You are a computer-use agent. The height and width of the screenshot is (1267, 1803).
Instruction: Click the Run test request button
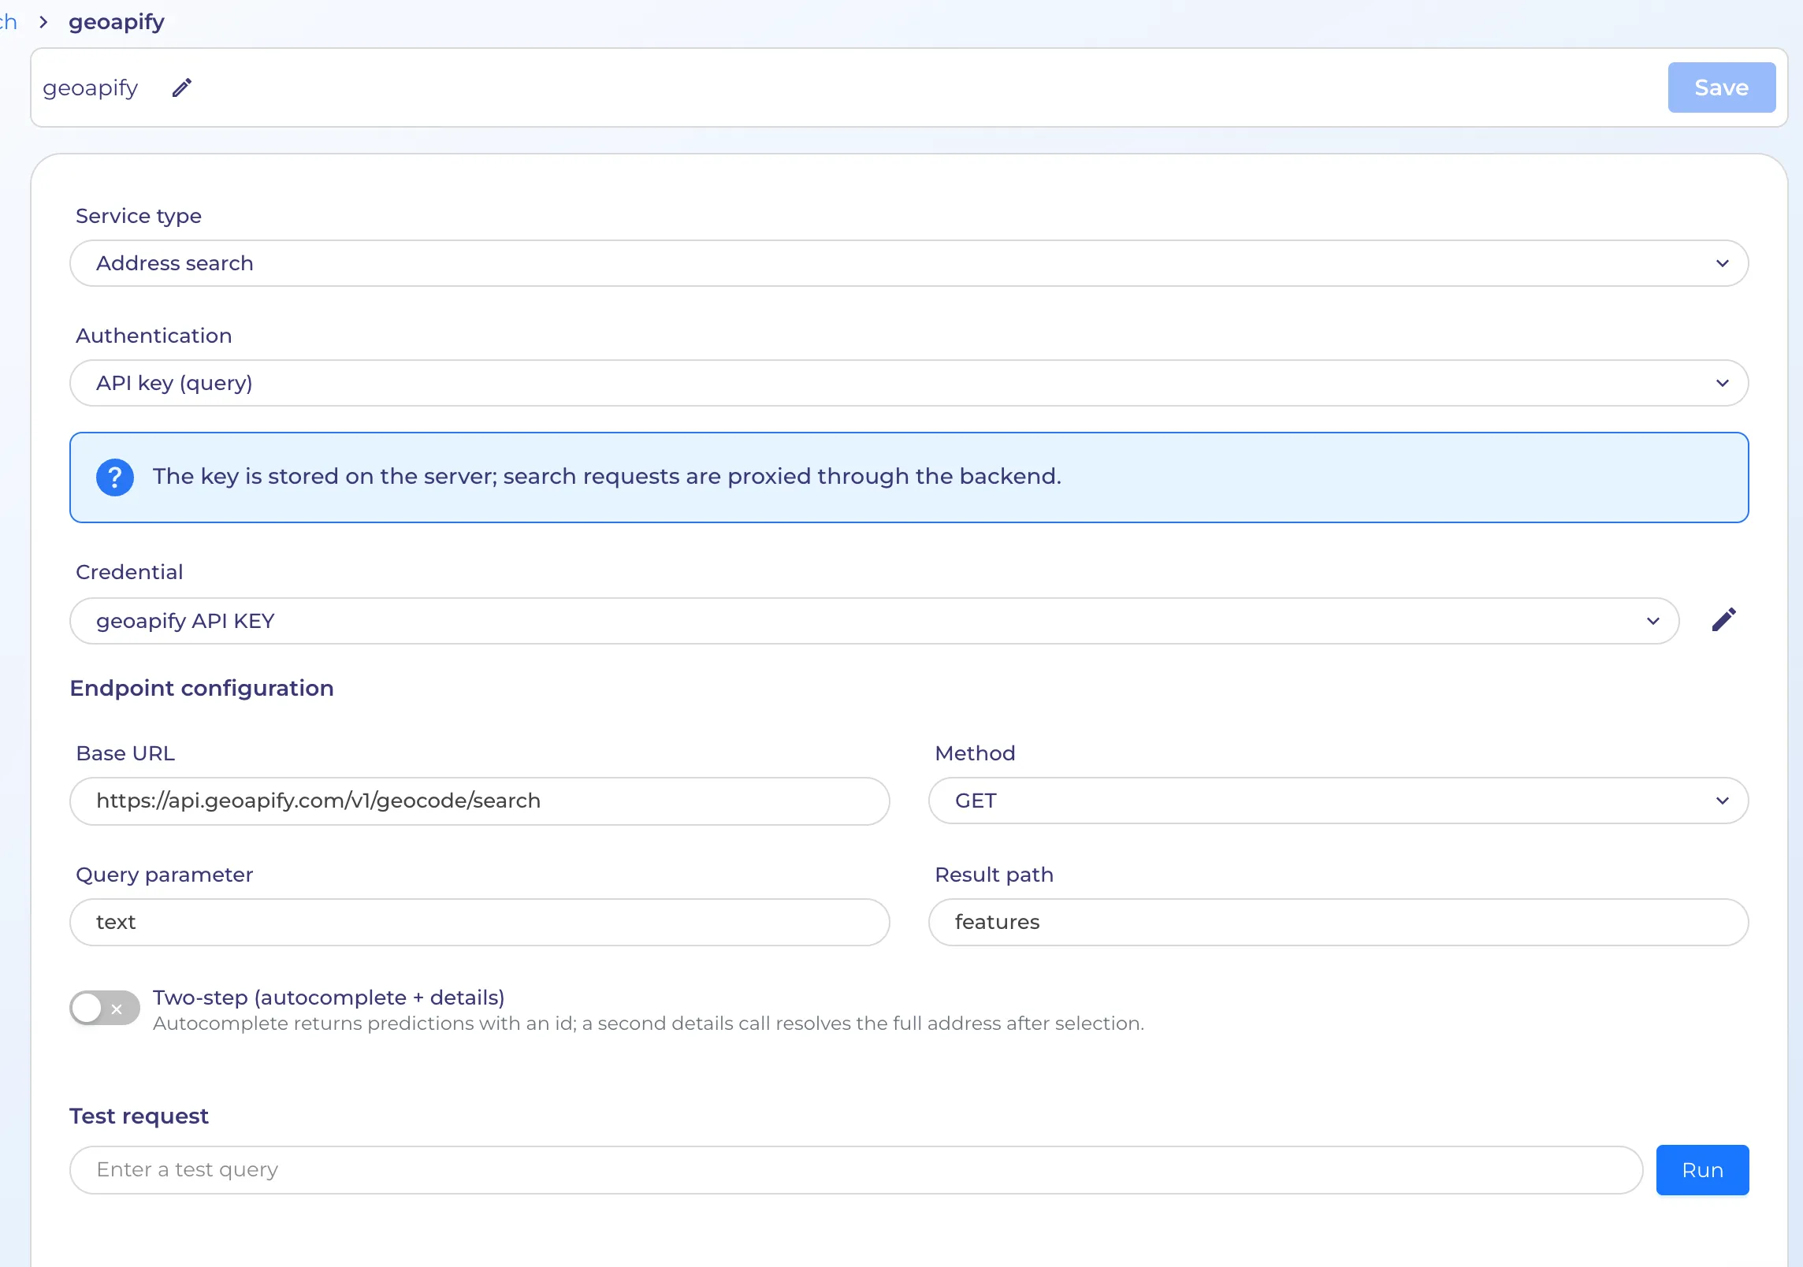tap(1702, 1170)
